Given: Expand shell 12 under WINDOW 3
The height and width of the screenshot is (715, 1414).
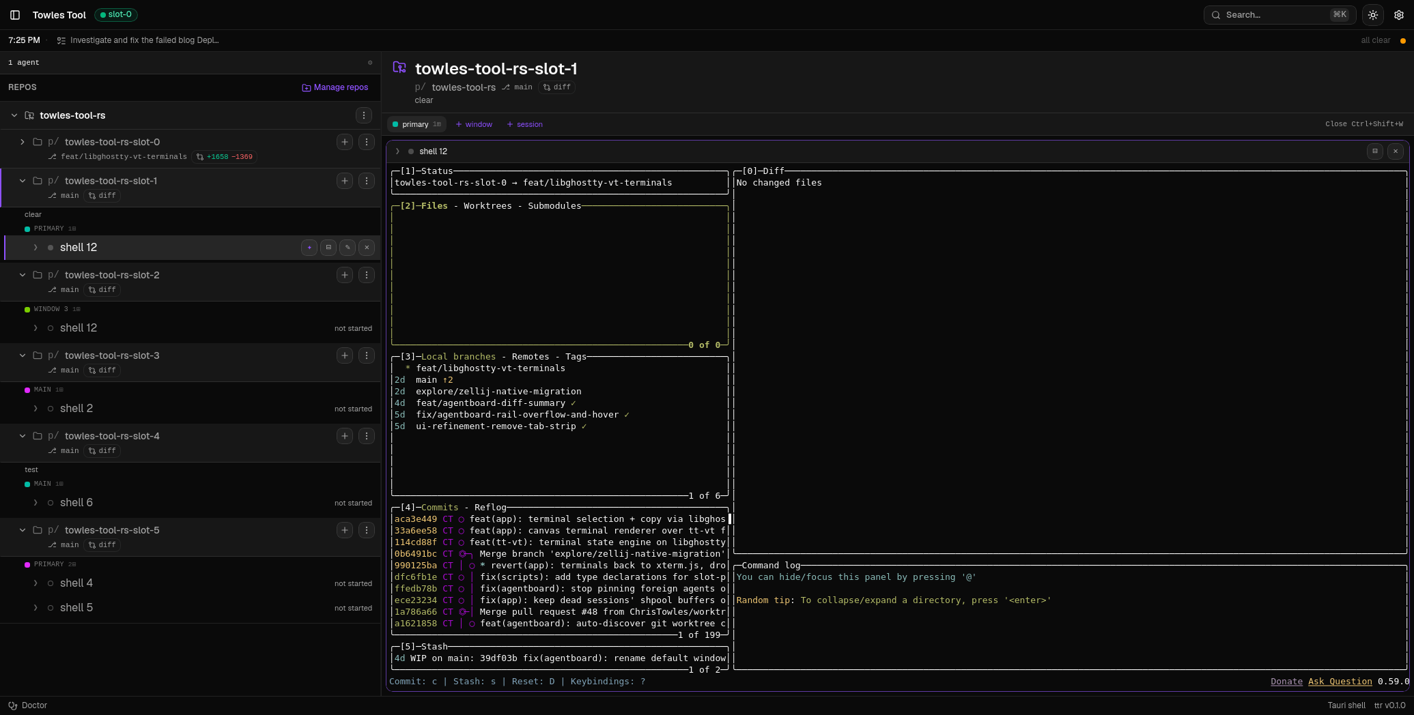Looking at the screenshot, I should tap(36, 328).
